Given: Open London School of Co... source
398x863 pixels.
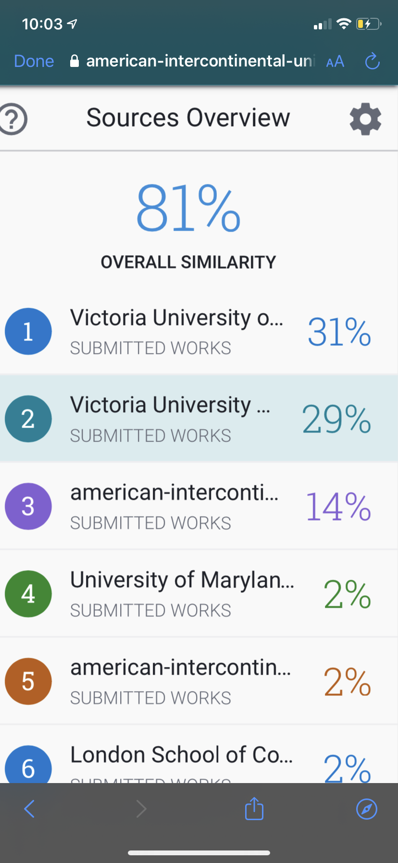Looking at the screenshot, I should click(x=199, y=754).
